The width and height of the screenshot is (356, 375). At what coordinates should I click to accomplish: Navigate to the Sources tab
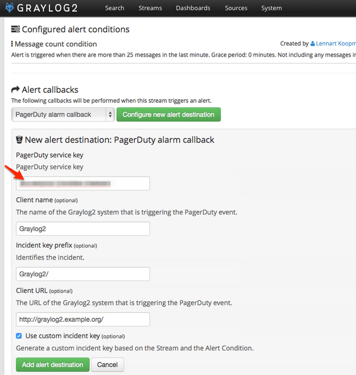click(x=236, y=8)
